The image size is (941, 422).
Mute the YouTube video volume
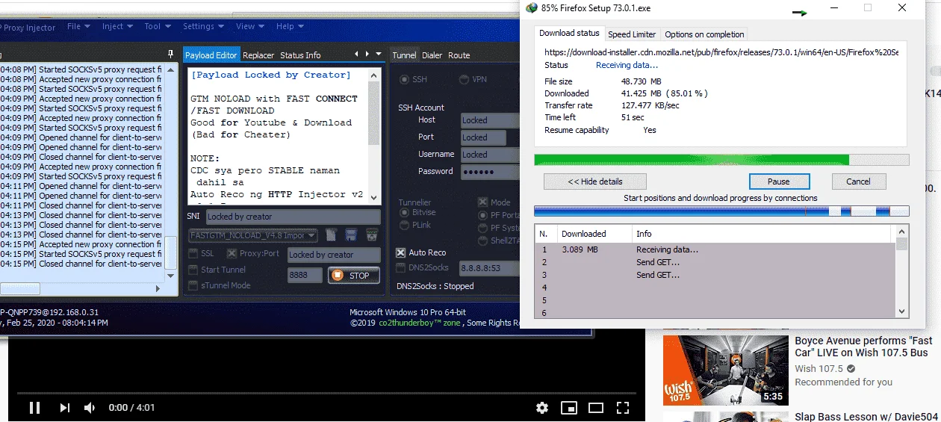(x=90, y=408)
